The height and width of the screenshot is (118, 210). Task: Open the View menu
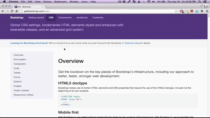[38, 2]
